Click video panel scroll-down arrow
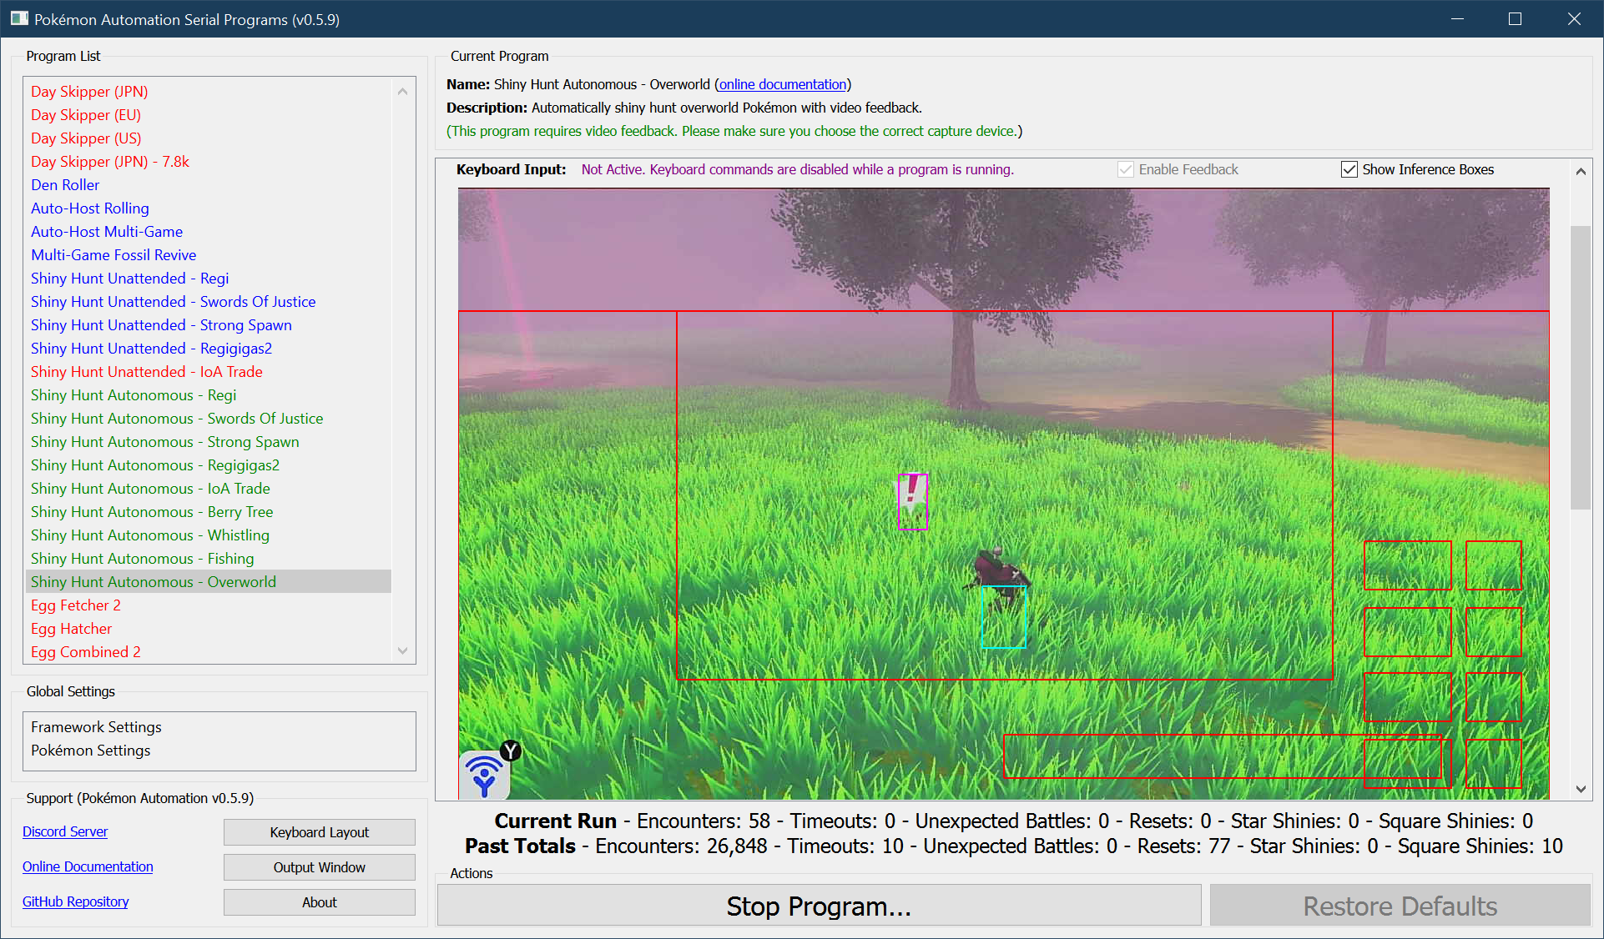The height and width of the screenshot is (939, 1604). pyautogui.click(x=1580, y=789)
